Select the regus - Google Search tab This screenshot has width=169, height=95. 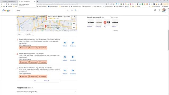click(x=27, y=2)
